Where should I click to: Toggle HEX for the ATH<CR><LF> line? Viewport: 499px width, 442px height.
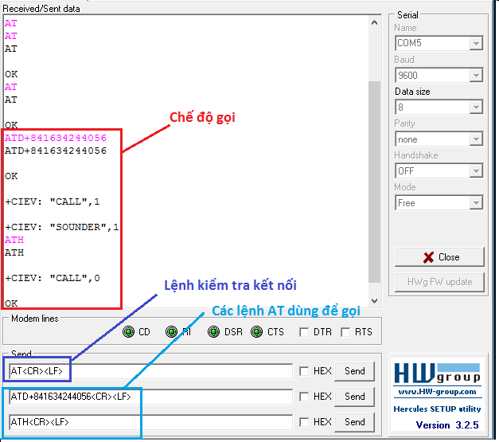304,422
